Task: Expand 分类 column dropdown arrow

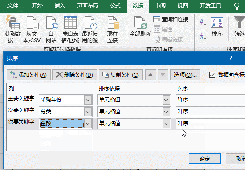Action: (88, 112)
